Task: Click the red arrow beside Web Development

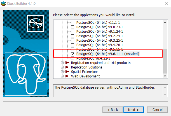Action: [x=67, y=76]
